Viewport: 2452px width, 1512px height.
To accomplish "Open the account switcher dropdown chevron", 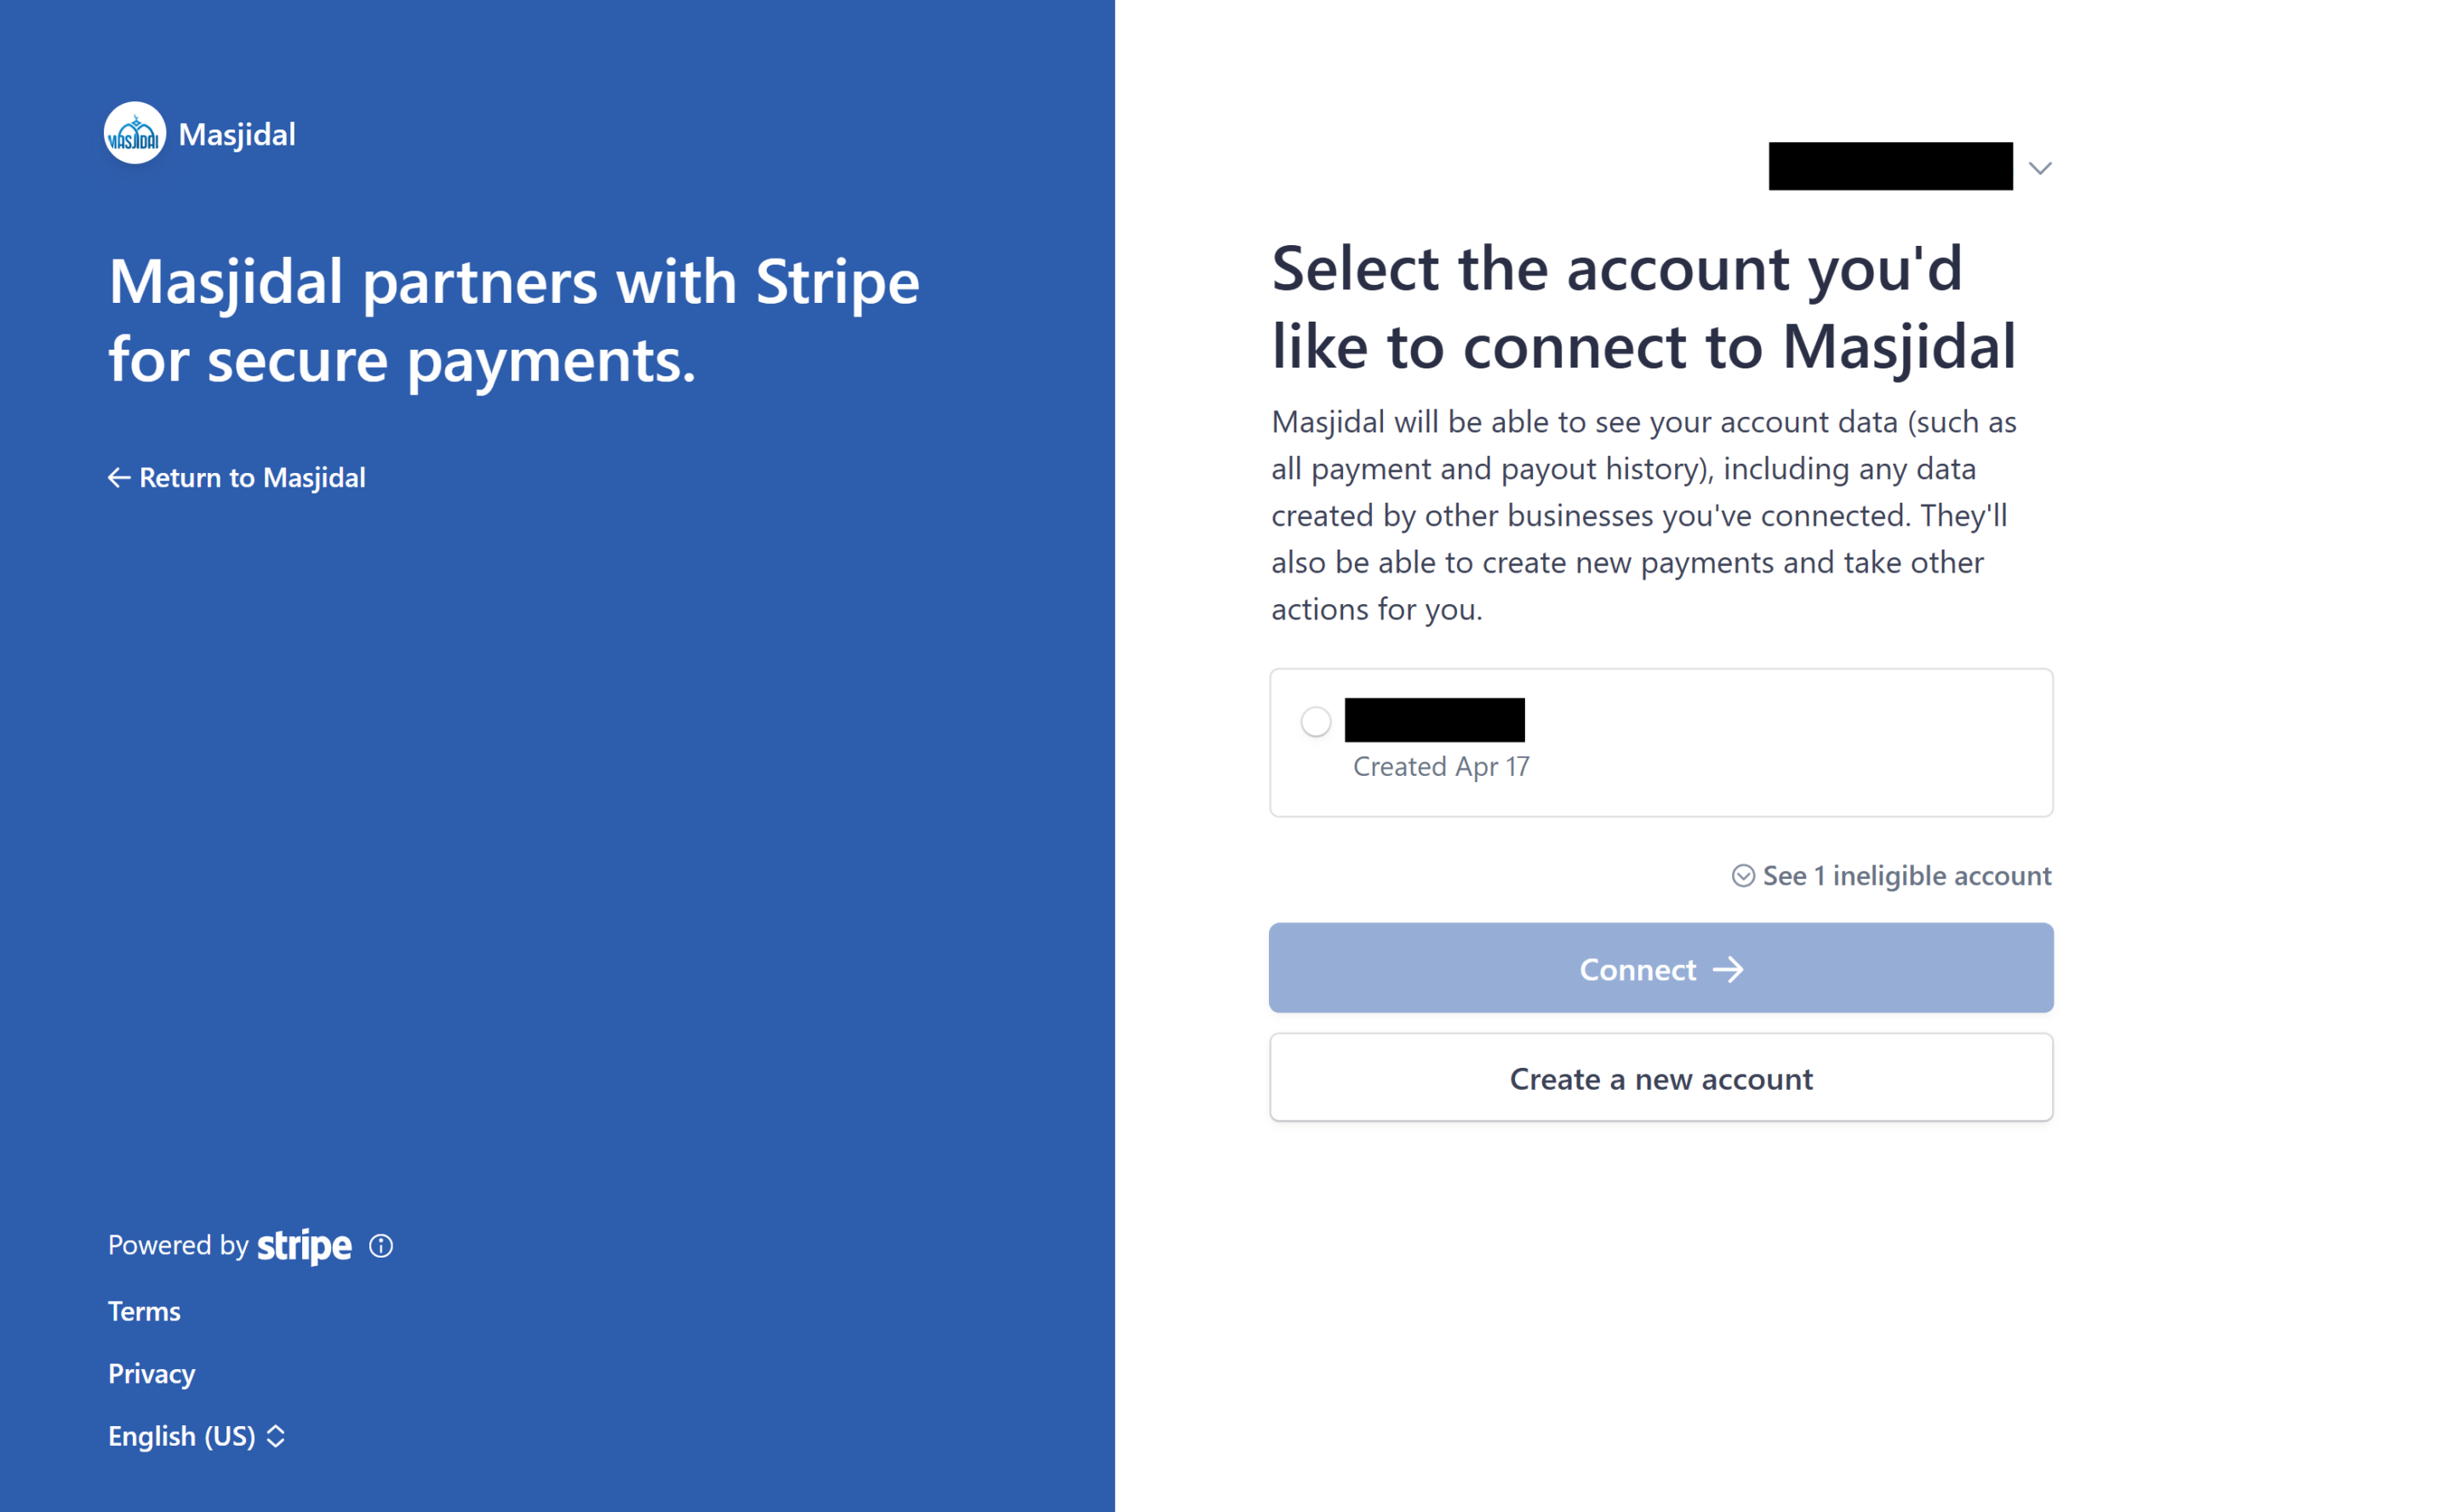I will point(2040,168).
